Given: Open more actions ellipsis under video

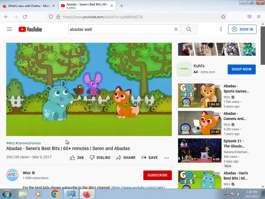Looking at the screenshot, I should tap(167, 158).
